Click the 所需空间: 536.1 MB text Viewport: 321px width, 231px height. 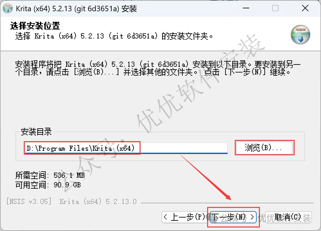point(50,175)
